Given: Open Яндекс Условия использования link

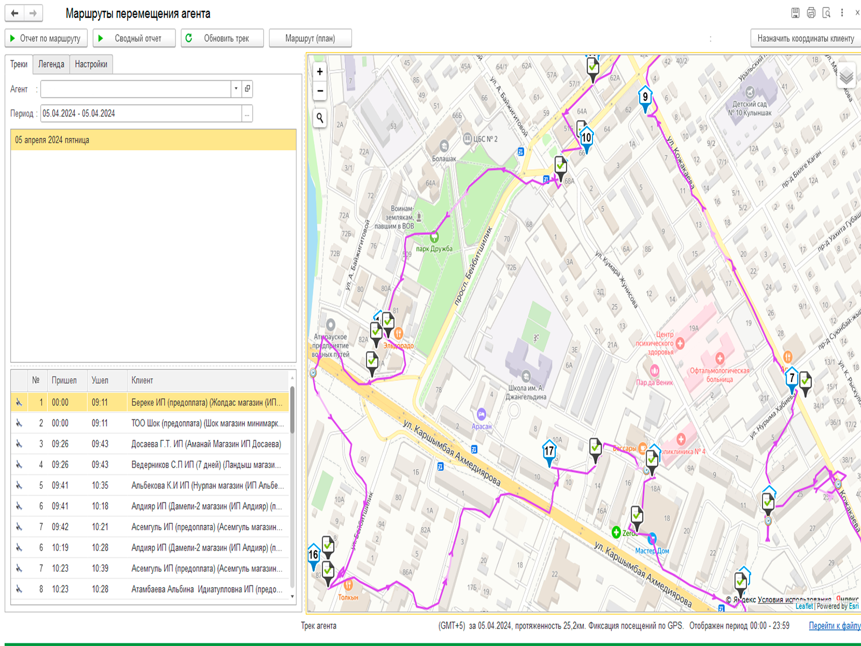Looking at the screenshot, I should click(794, 599).
